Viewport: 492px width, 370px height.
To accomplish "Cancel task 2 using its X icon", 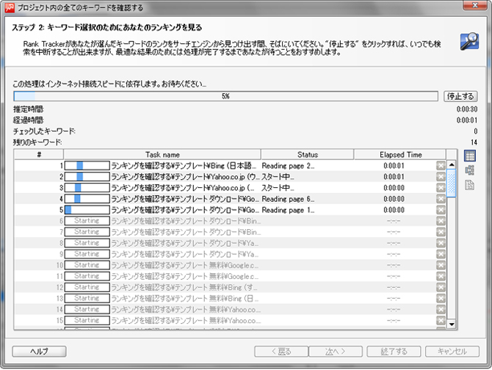I will [441, 177].
